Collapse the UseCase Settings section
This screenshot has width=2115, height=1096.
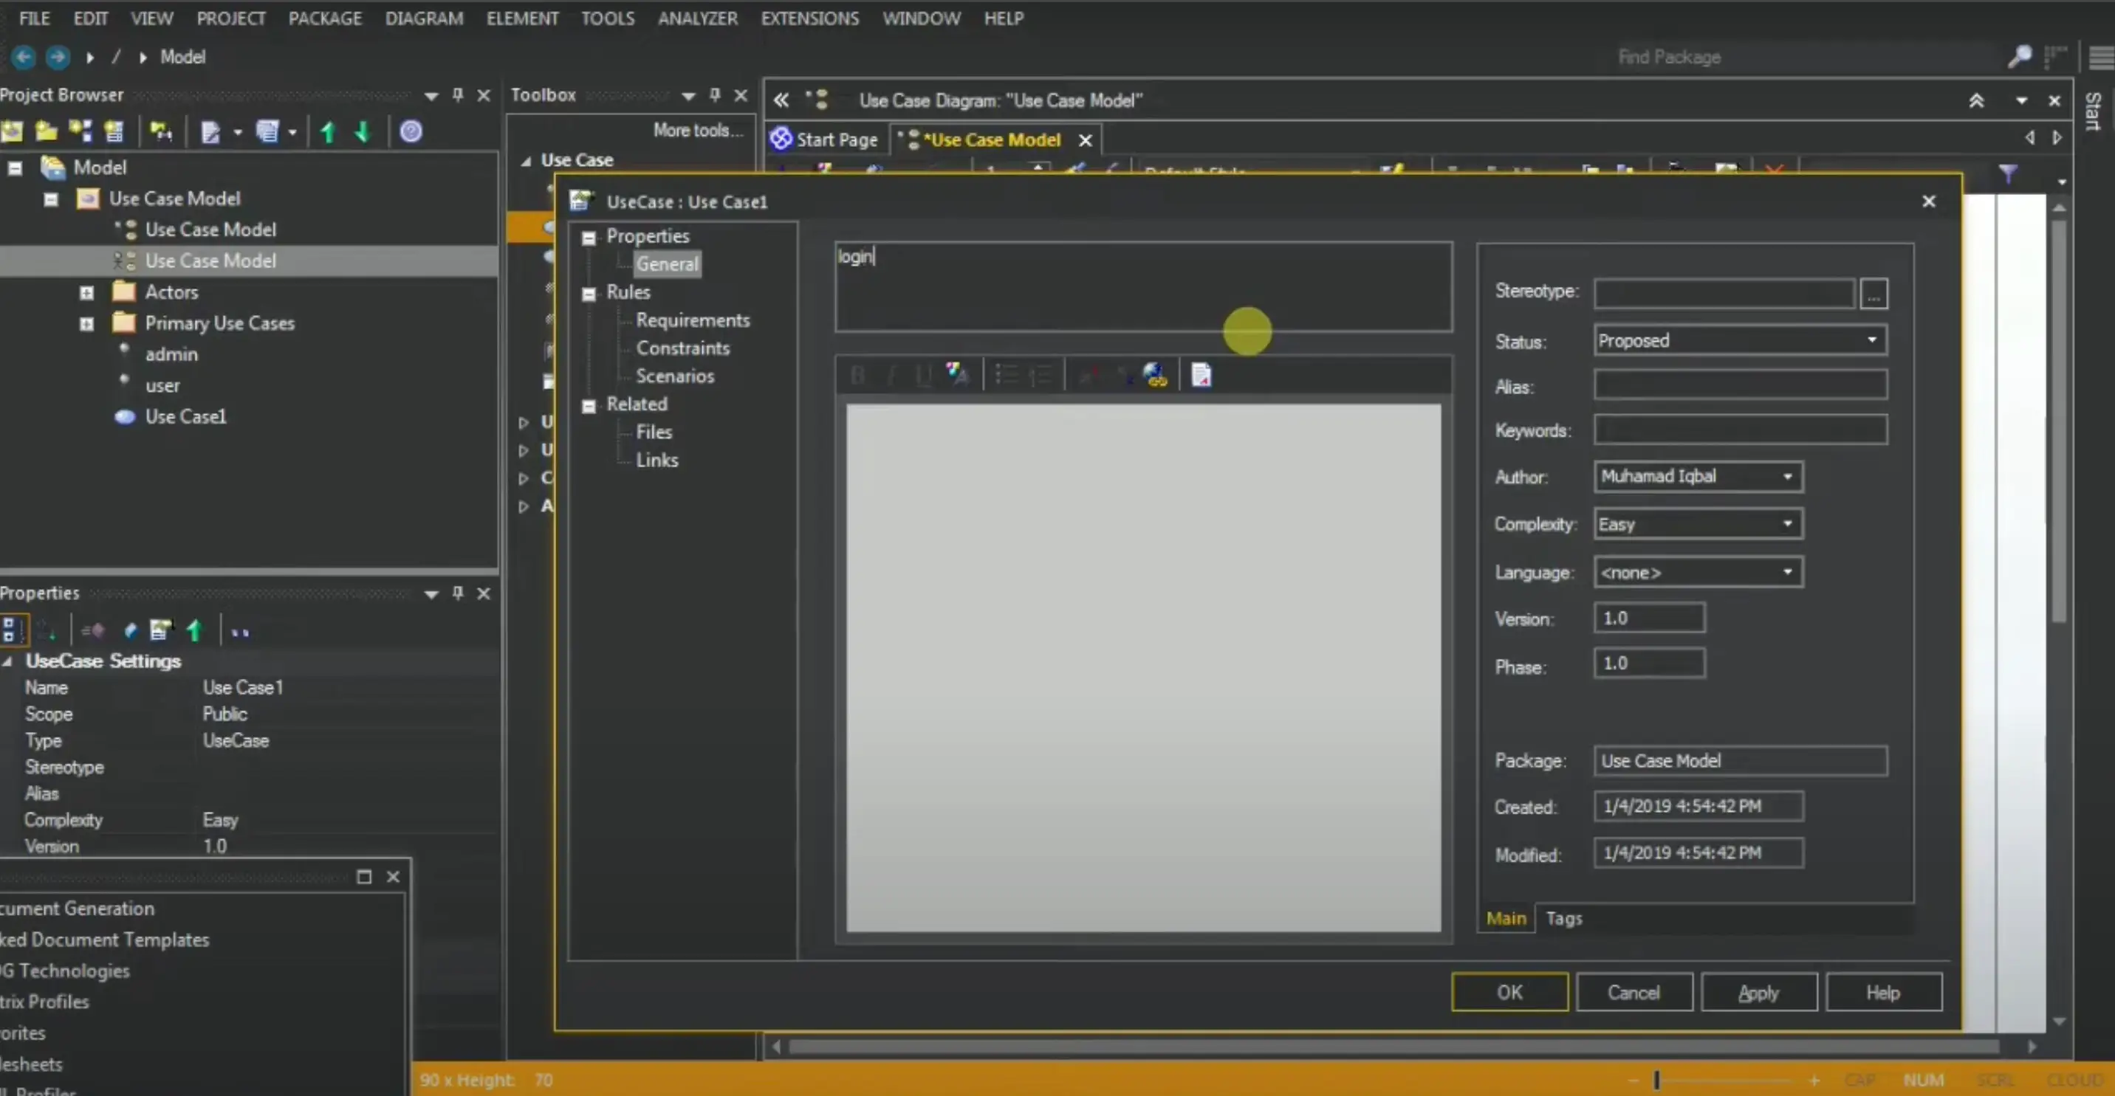point(7,661)
